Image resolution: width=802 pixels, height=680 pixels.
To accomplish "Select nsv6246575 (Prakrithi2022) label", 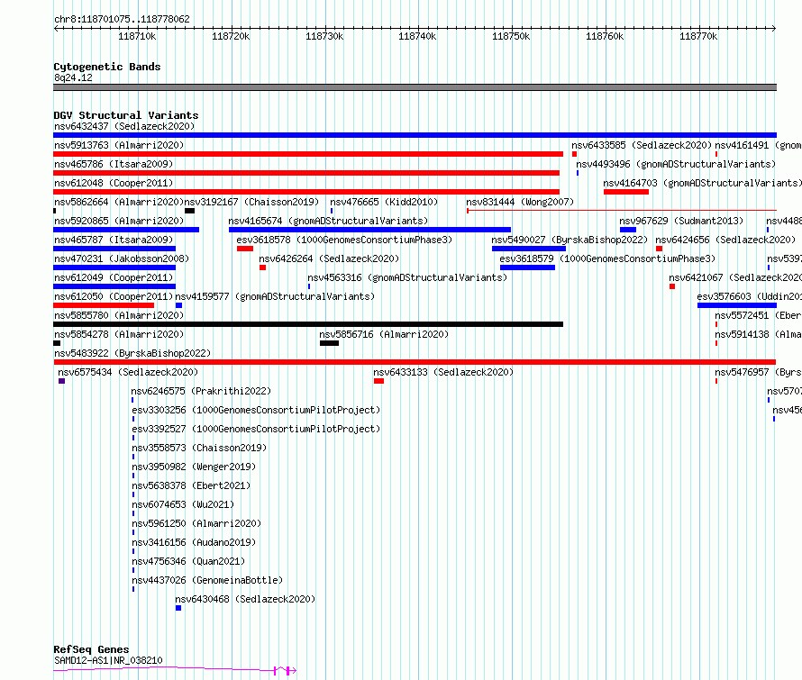I will click(x=201, y=391).
